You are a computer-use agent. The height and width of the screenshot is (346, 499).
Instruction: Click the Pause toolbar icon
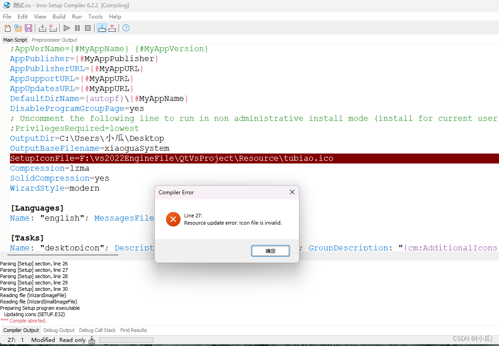tap(77, 28)
